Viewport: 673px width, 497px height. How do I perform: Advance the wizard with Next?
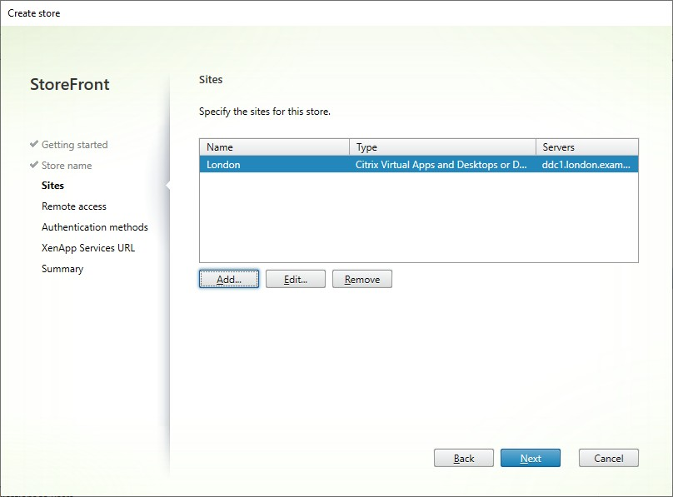(x=531, y=457)
